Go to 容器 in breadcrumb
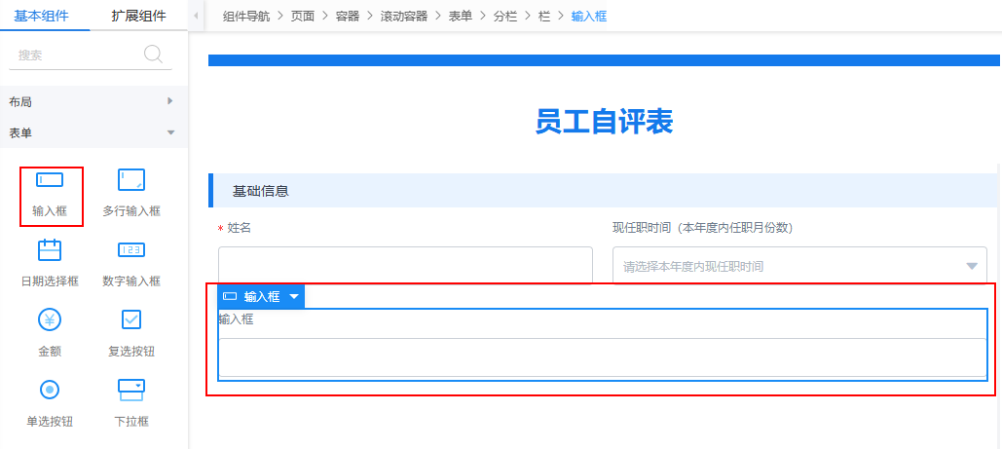1002x449 pixels. pos(347,16)
